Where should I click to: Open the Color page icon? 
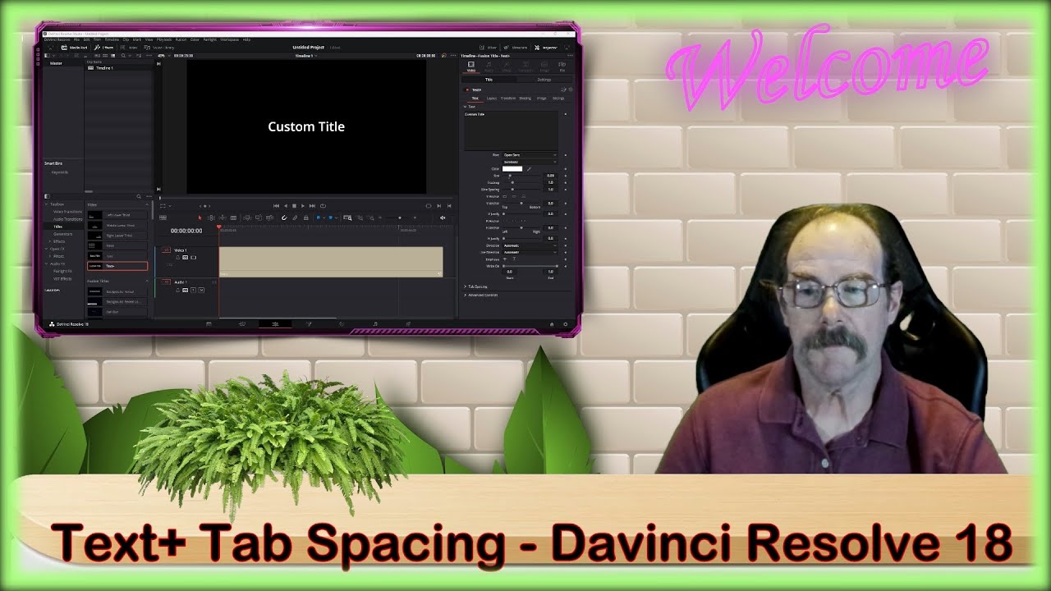(x=342, y=323)
